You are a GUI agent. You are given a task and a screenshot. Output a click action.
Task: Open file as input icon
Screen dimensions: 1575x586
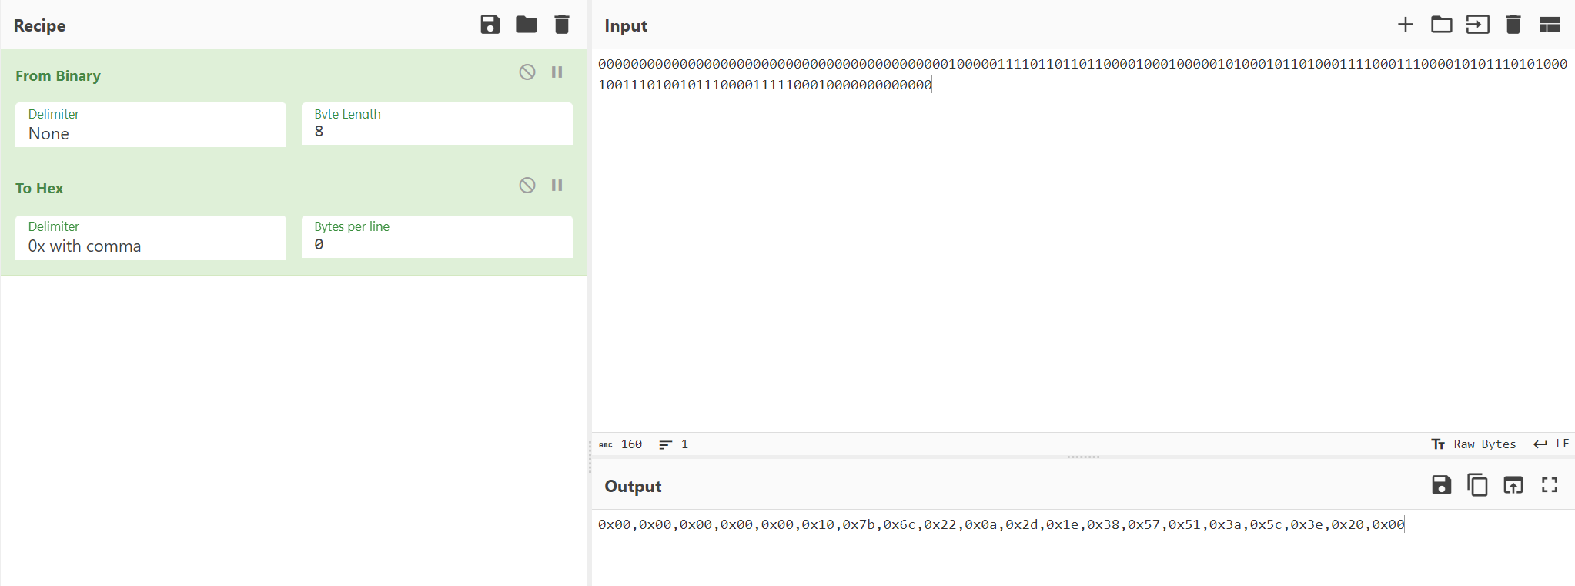coord(1477,25)
